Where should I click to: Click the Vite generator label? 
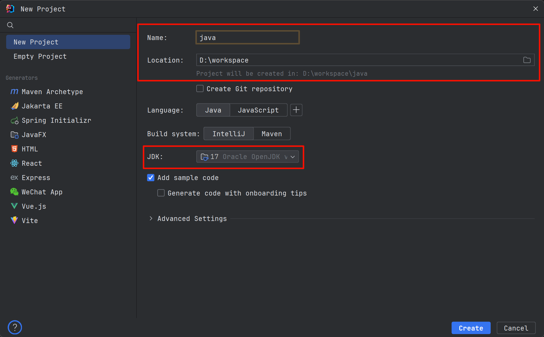click(30, 221)
